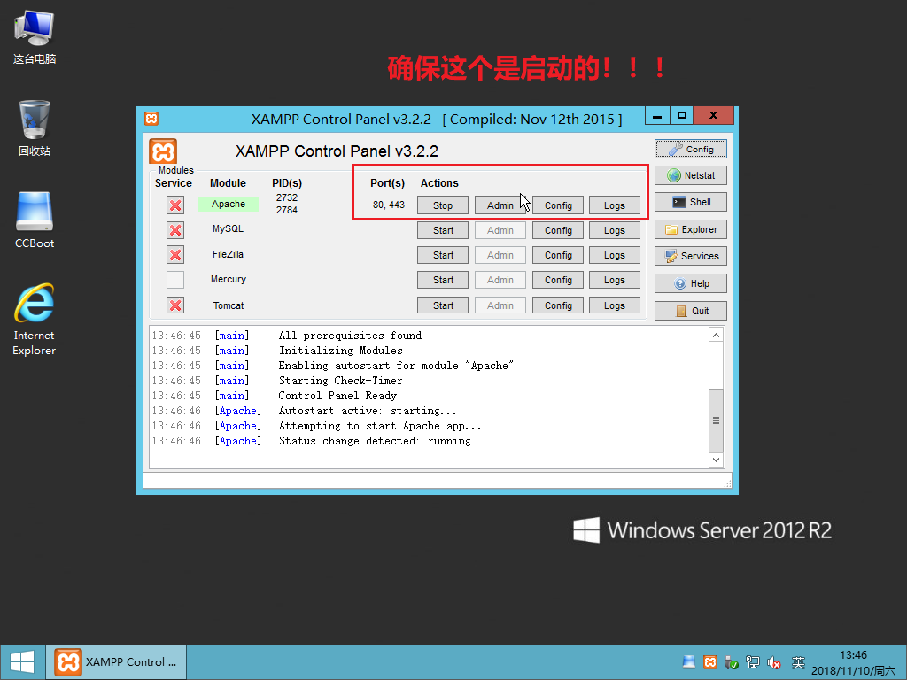Toggle the Tomcat service checkbox
Screen dimensions: 907x680
tap(175, 305)
